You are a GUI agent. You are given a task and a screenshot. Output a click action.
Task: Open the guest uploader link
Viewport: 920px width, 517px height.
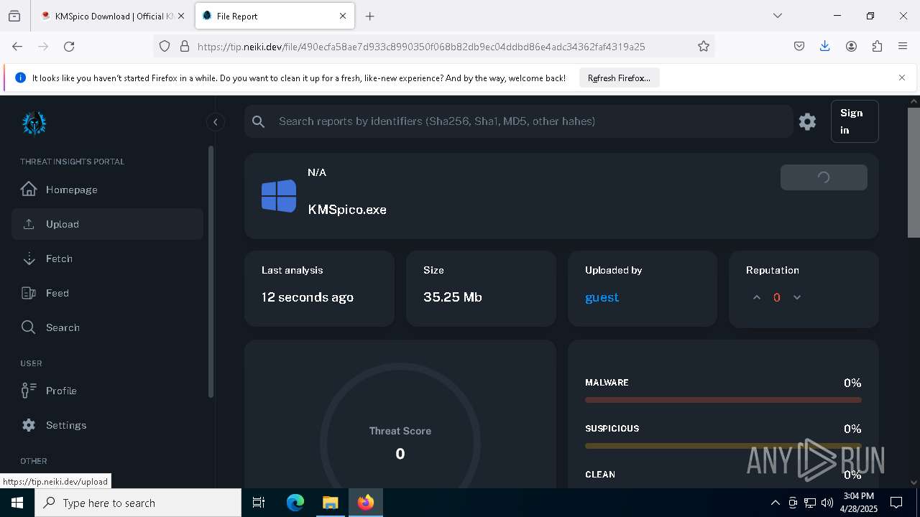coord(602,297)
